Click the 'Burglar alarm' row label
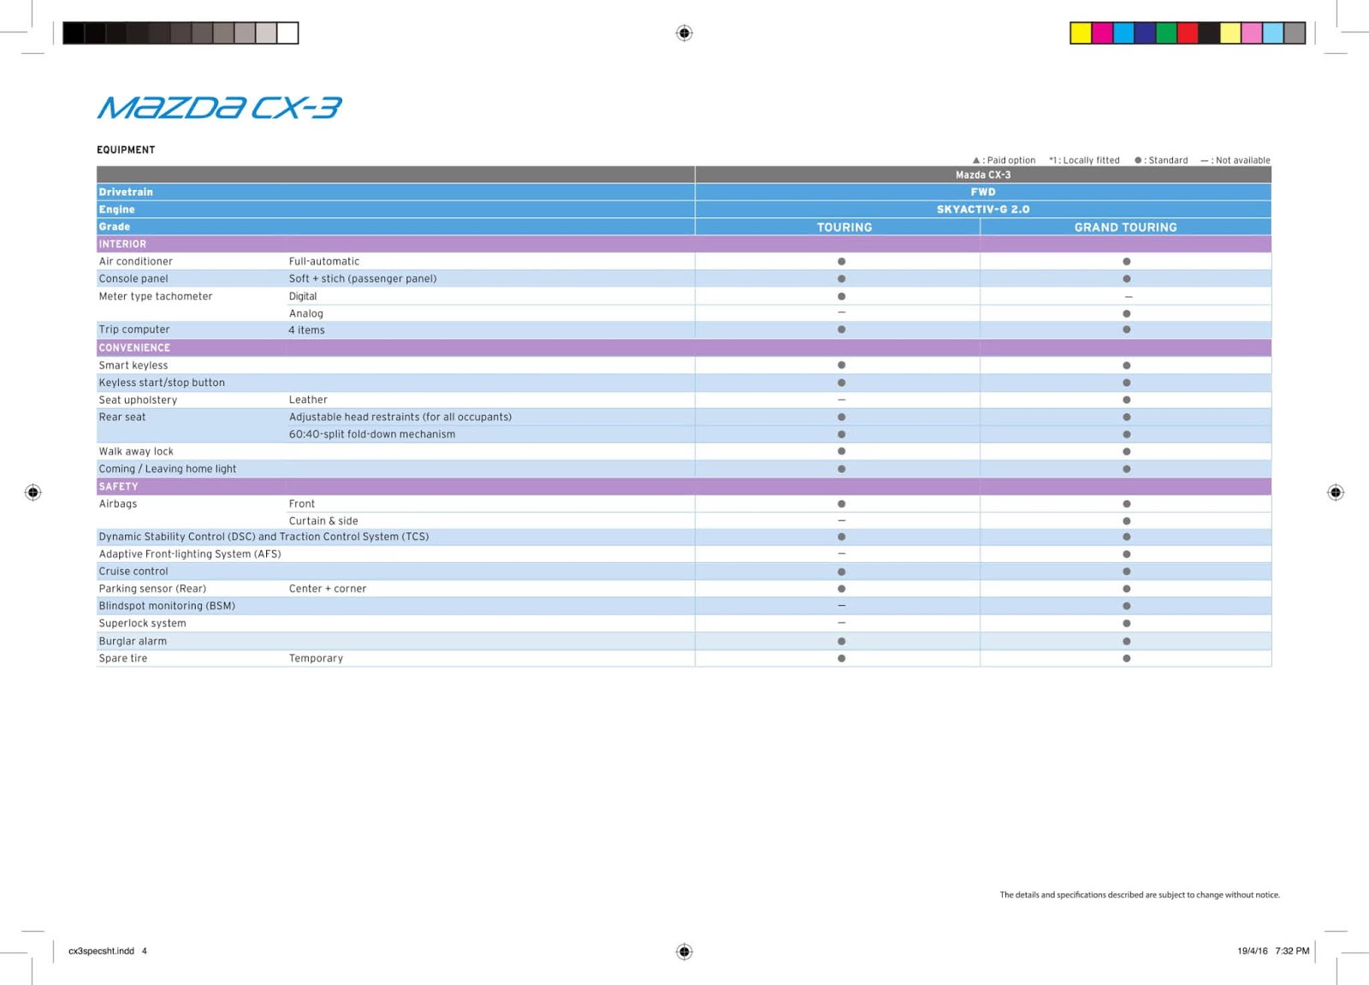Viewport: 1369px width, 985px height. click(x=133, y=641)
